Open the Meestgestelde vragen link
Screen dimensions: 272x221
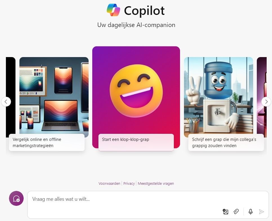coord(156,183)
